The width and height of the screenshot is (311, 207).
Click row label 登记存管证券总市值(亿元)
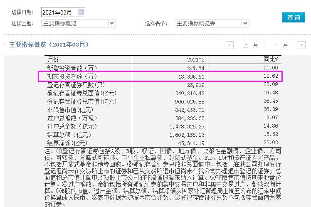(x=82, y=101)
